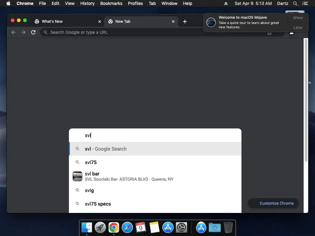This screenshot has width=315, height=236.
Task: Open the View menu
Action: 70,3
